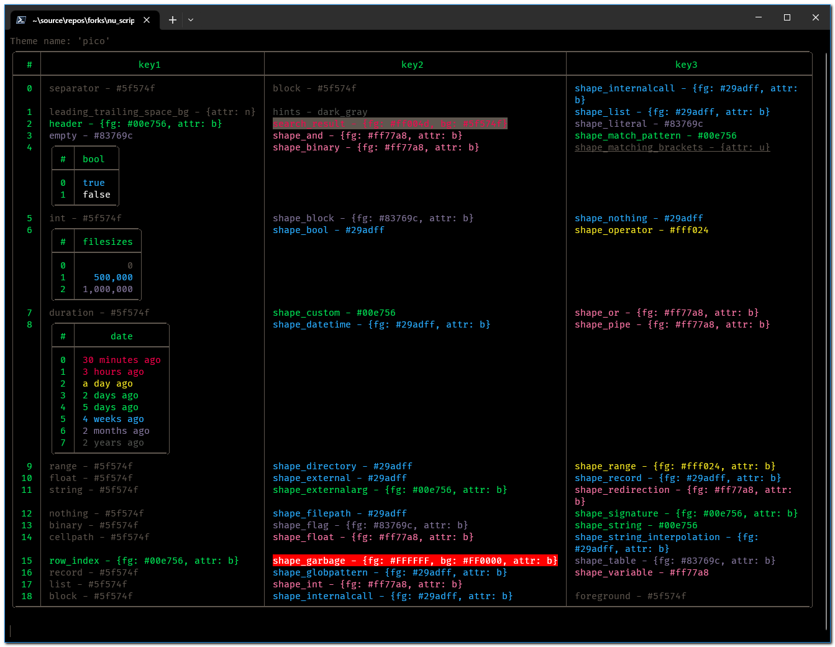The height and width of the screenshot is (647, 835).
Task: Click the 'shape_int' entry
Action: [367, 584]
